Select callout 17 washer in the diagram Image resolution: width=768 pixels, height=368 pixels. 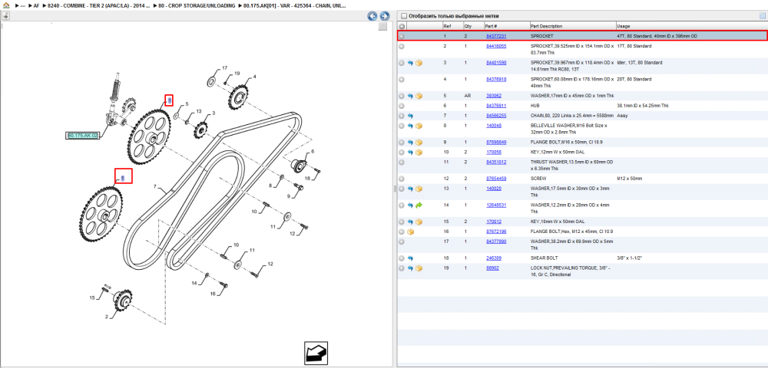click(x=225, y=68)
